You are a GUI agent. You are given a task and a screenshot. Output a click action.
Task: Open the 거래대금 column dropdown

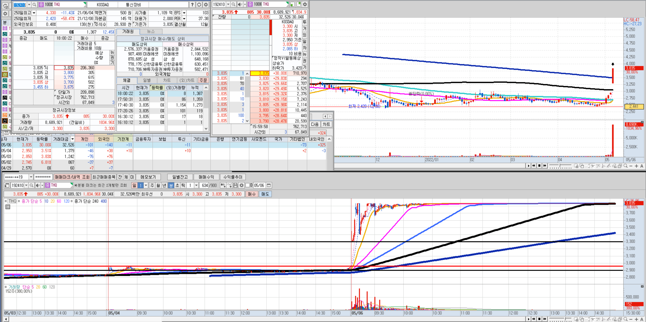[73, 139]
